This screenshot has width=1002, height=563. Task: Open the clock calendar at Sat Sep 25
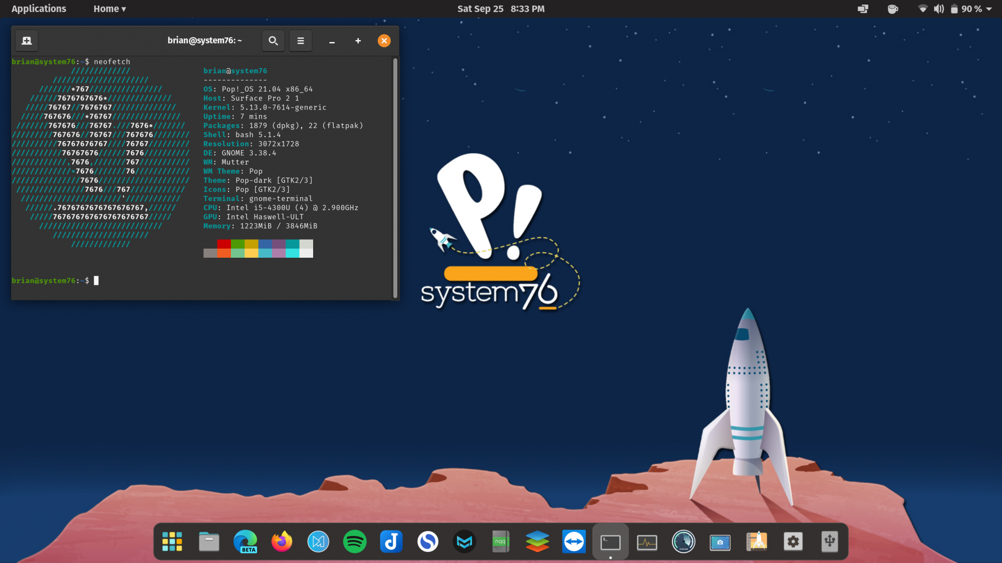click(x=500, y=9)
